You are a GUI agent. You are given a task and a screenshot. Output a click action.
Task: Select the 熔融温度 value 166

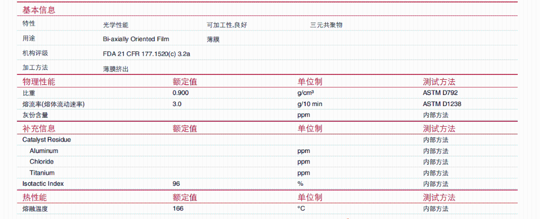click(x=178, y=208)
